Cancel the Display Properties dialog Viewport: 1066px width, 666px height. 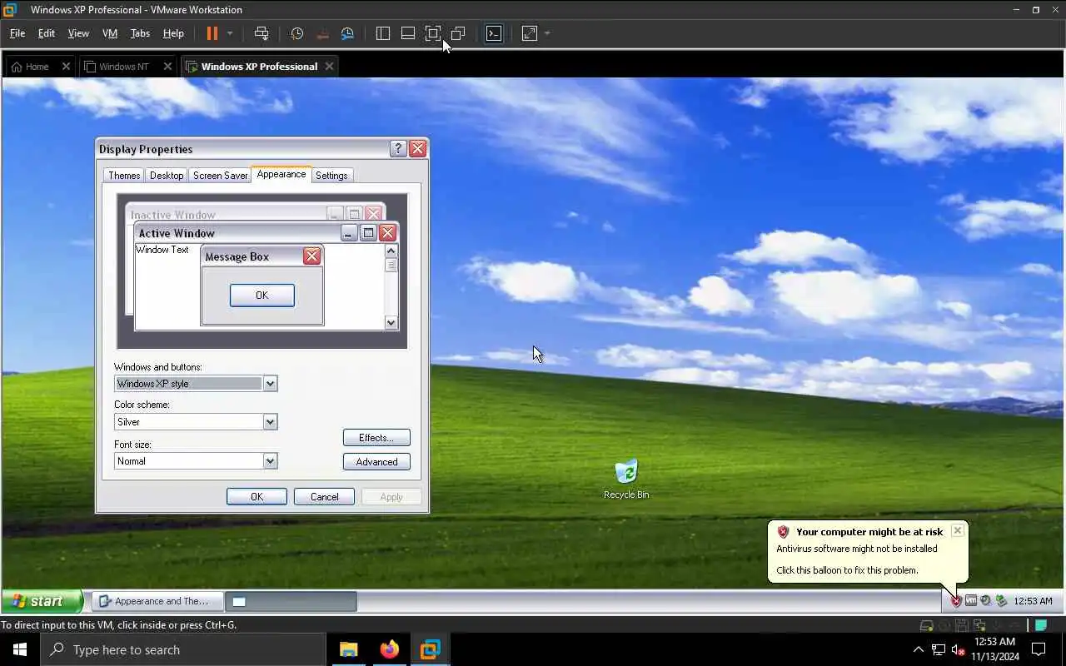(324, 497)
